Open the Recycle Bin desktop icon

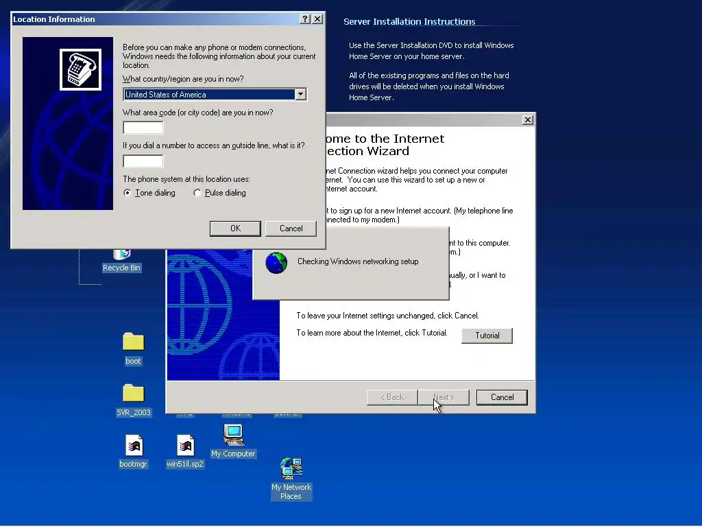(x=121, y=261)
